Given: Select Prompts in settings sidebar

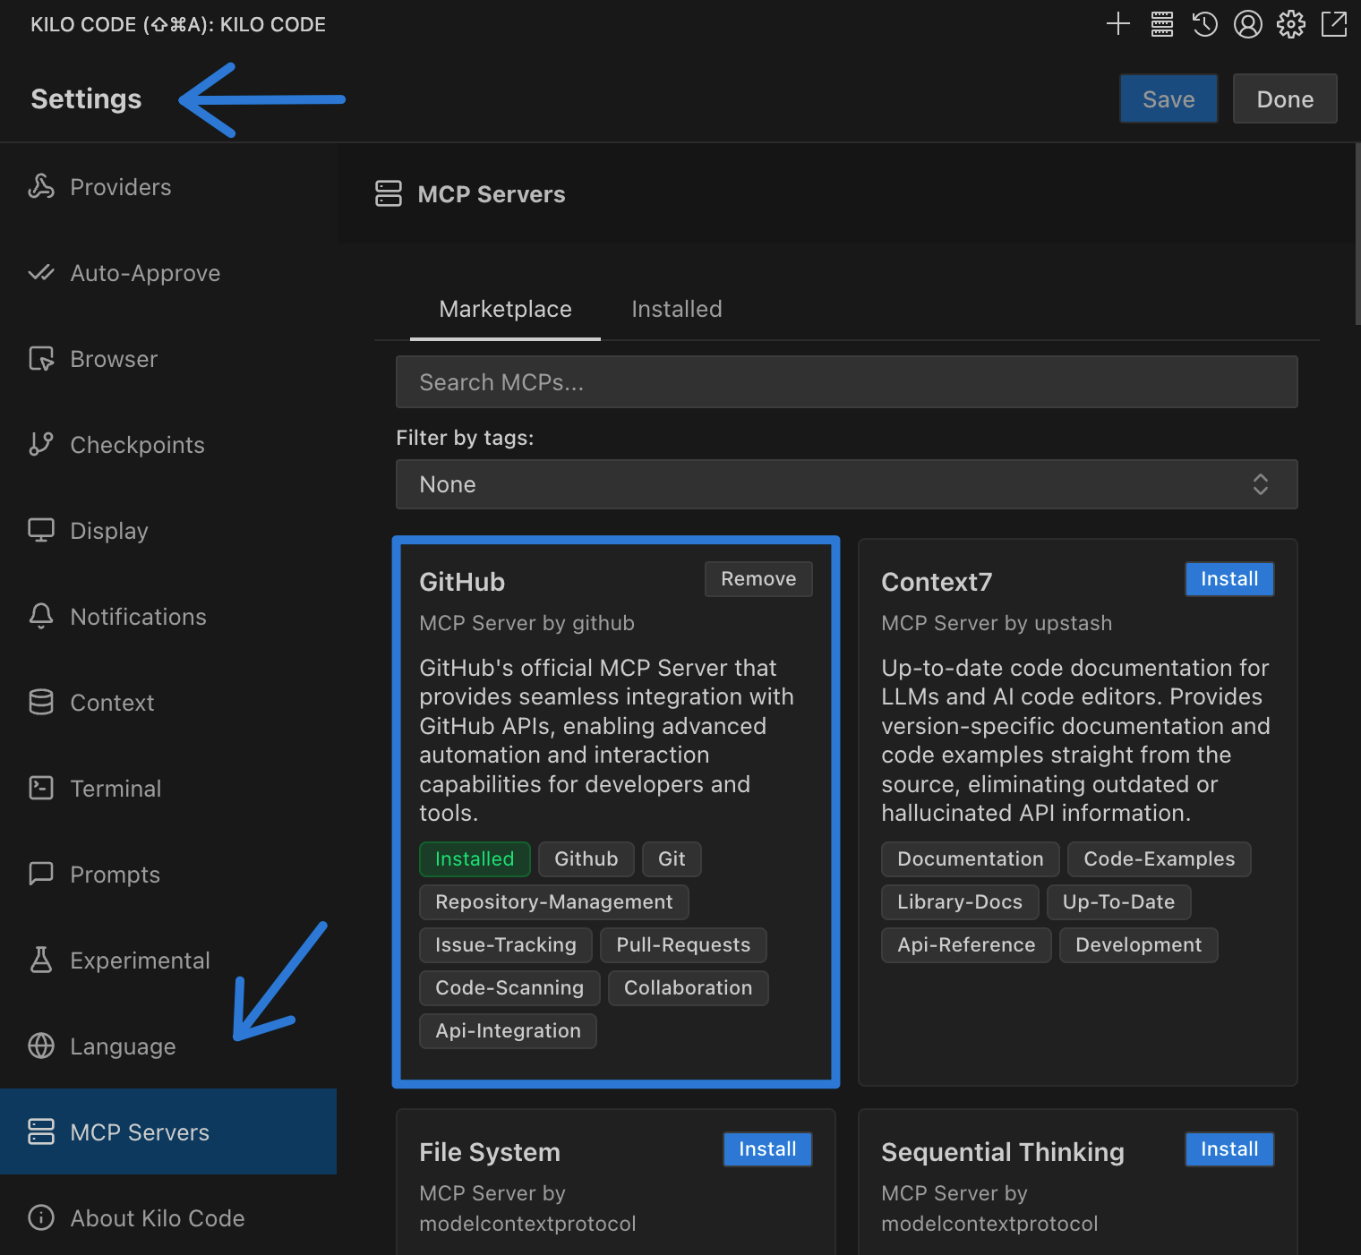Looking at the screenshot, I should tap(168, 874).
